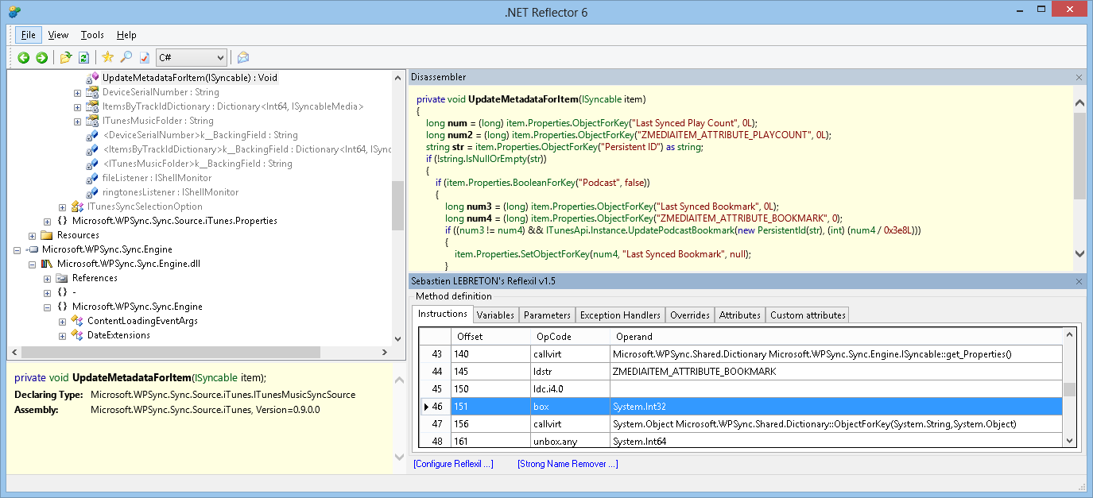This screenshot has width=1093, height=498.
Task: Click the ContentLoadingEventArgs class icon
Action: click(77, 321)
